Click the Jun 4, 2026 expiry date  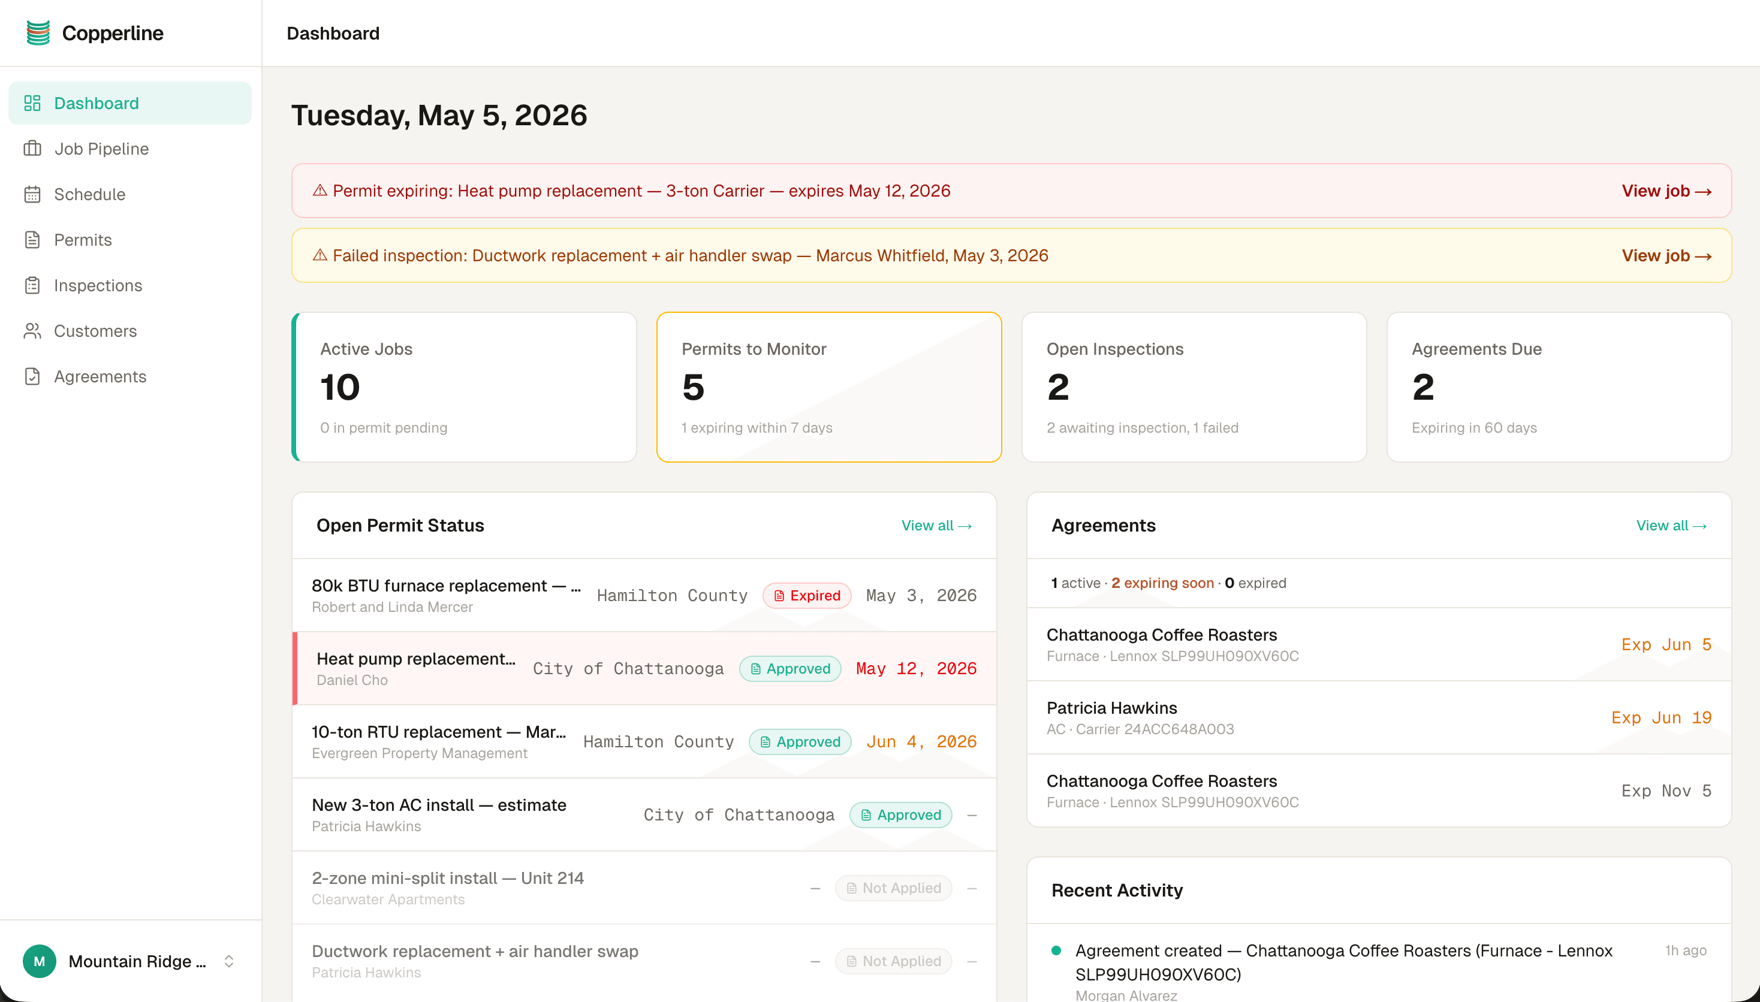point(921,741)
